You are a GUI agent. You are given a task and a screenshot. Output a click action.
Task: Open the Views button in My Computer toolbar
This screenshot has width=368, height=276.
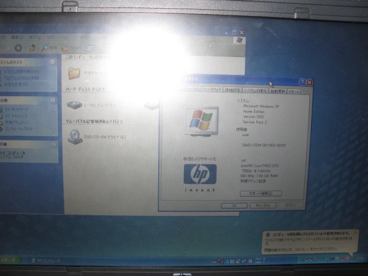91,48
